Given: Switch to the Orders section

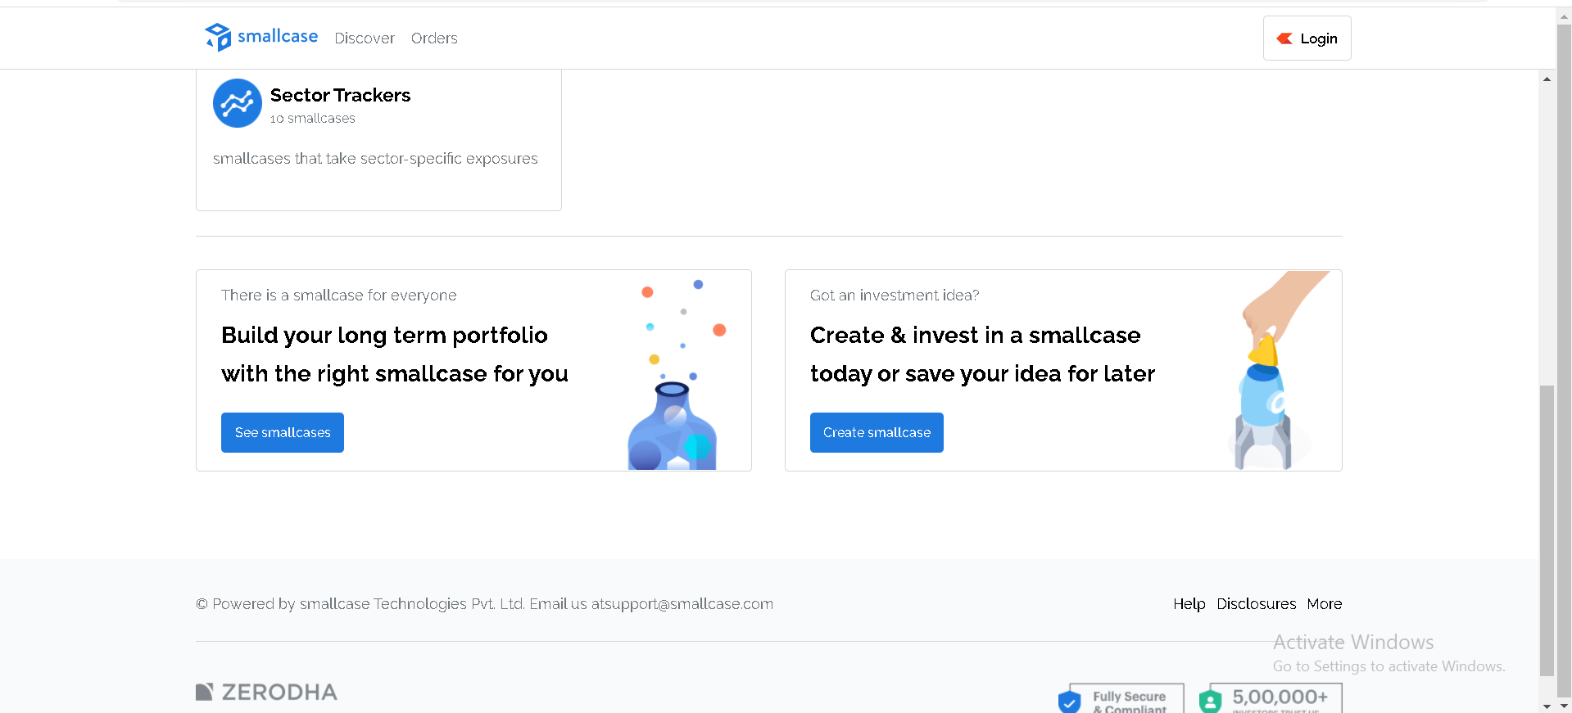Looking at the screenshot, I should 434,38.
